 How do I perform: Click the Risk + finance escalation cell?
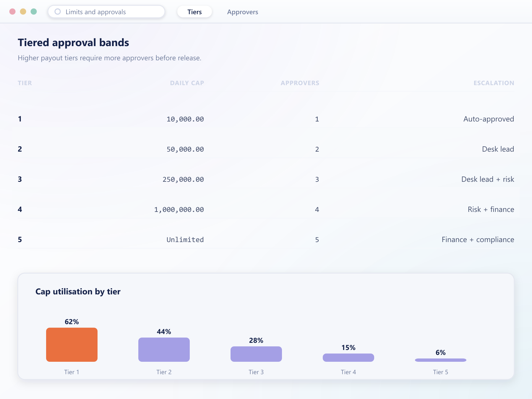tap(491, 209)
